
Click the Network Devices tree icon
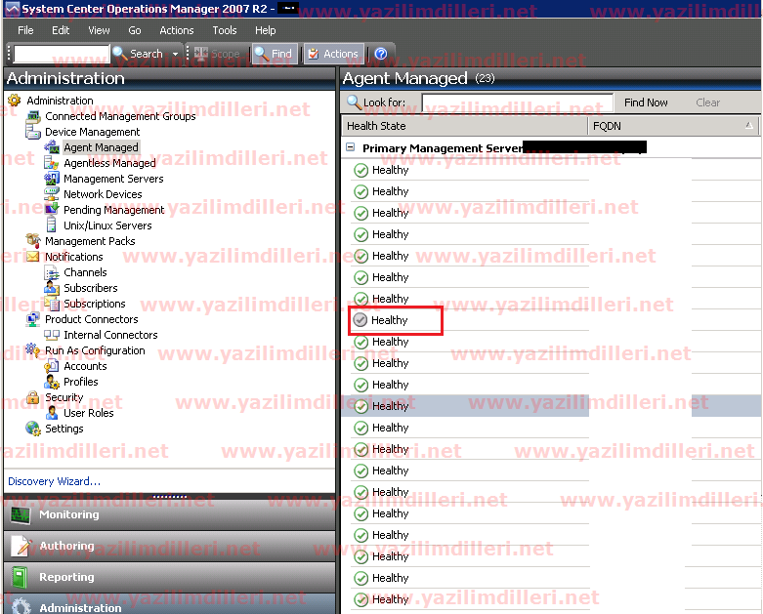52,194
